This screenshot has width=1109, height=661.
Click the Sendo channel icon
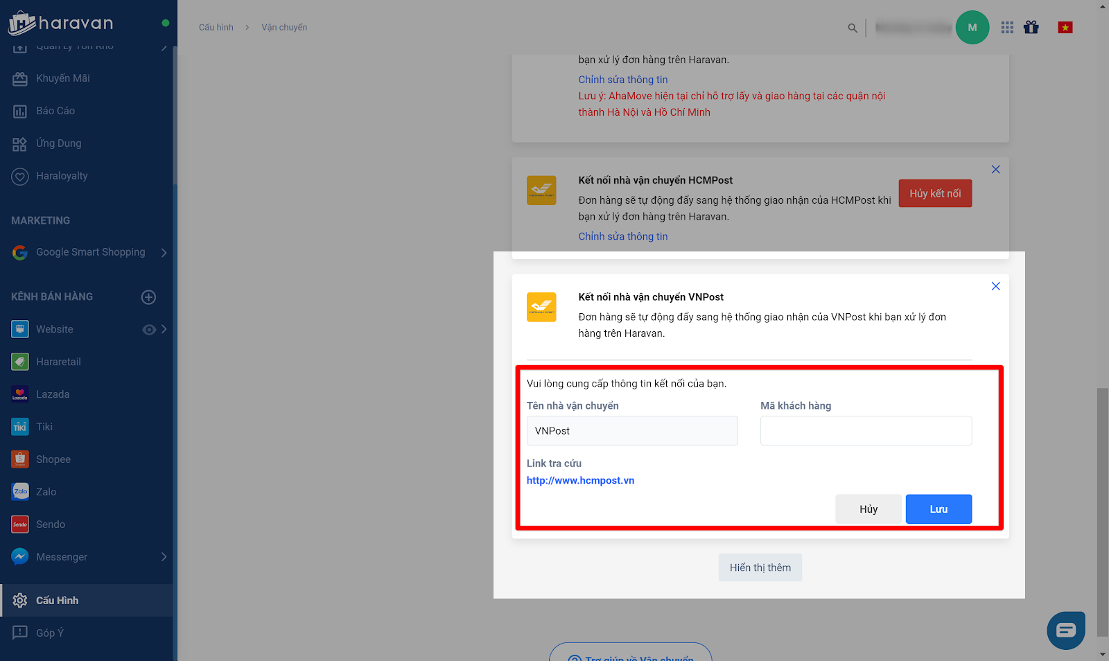[x=20, y=525]
